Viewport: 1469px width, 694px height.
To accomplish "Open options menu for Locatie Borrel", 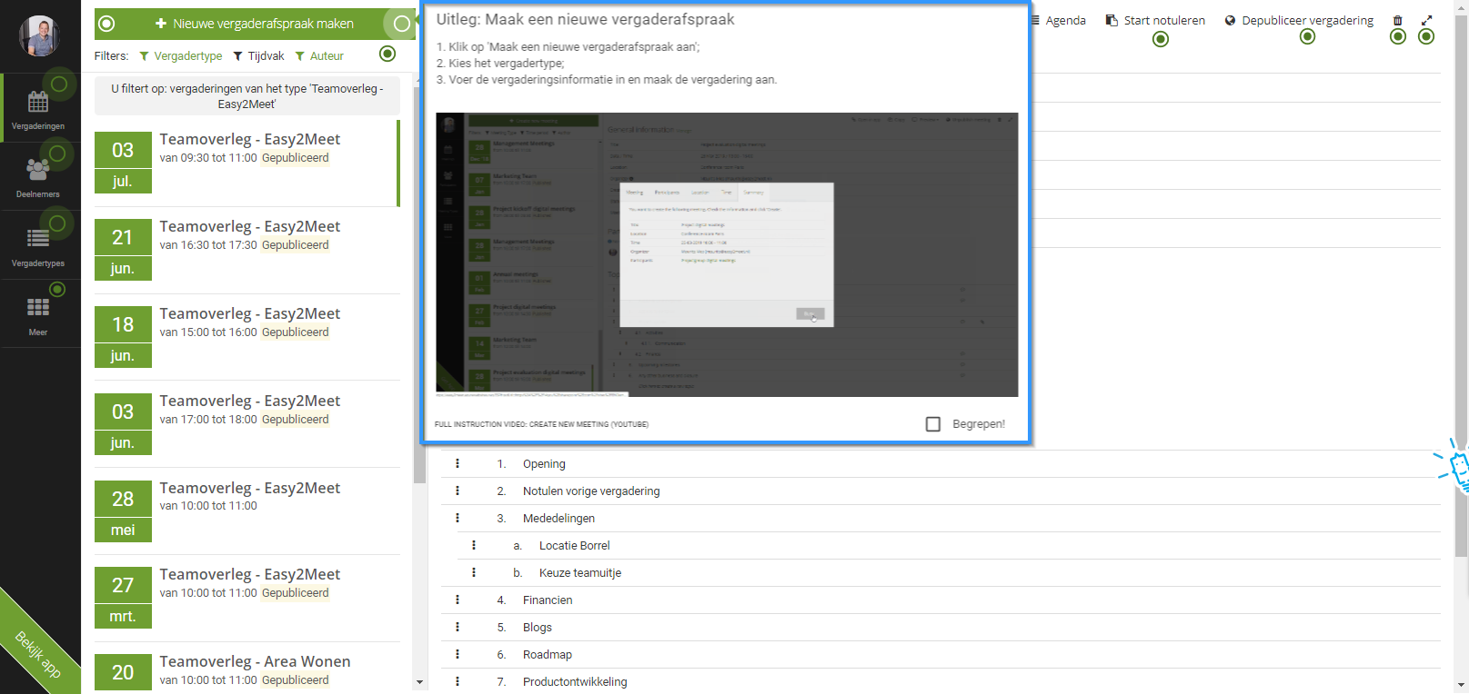I will click(474, 545).
